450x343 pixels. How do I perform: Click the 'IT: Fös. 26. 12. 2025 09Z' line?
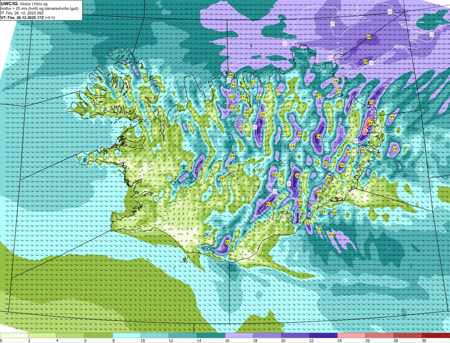coord(22,13)
